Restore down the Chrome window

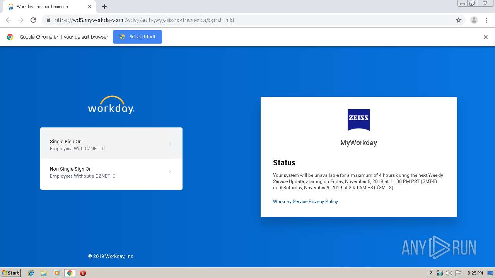point(472,3)
